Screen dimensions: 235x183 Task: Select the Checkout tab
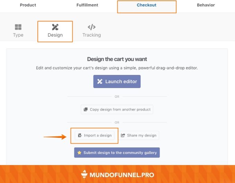coord(146,5)
